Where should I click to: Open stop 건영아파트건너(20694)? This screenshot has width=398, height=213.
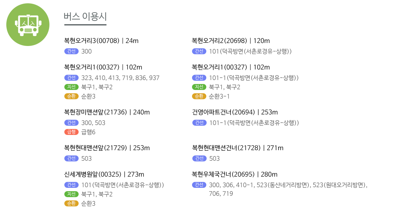[235, 112]
